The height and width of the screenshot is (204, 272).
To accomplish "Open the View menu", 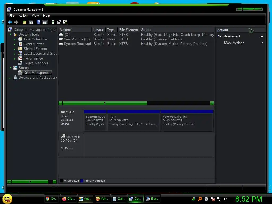I will tap(35, 16).
